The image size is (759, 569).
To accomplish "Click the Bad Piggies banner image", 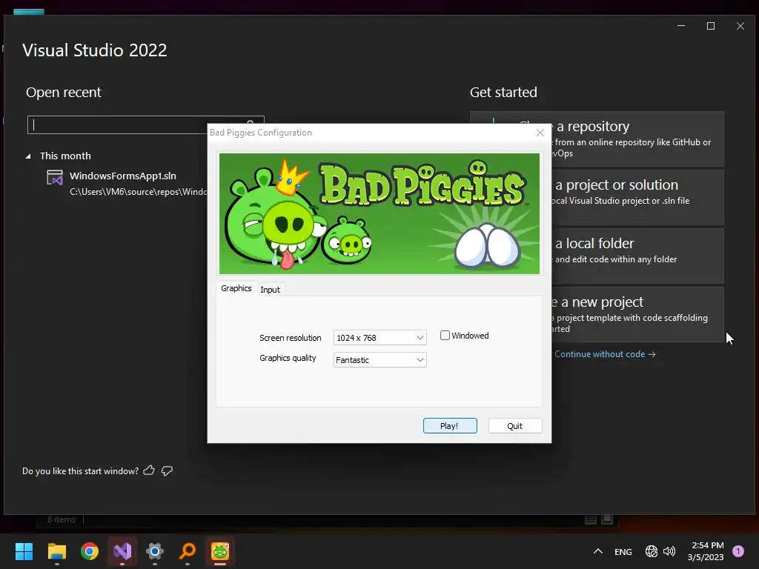I will (x=379, y=214).
